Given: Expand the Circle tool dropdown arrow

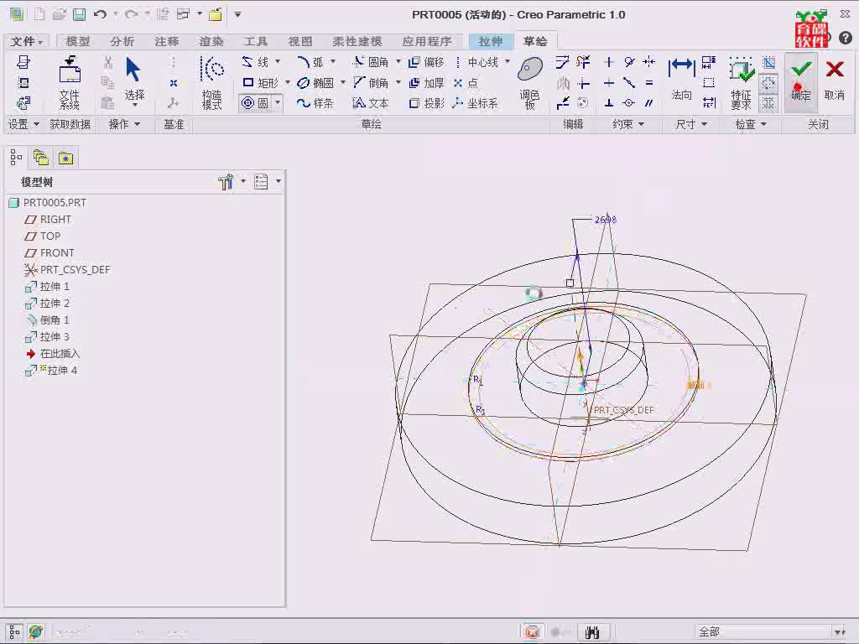Looking at the screenshot, I should [278, 102].
